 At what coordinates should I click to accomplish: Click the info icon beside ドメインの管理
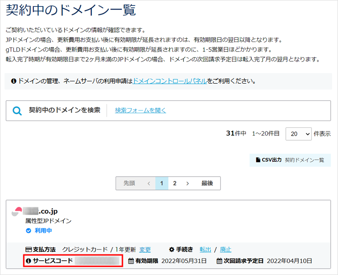14,81
